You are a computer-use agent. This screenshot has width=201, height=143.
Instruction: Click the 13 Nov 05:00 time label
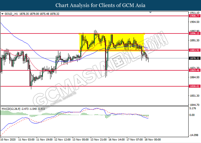click(x=80, y=140)
